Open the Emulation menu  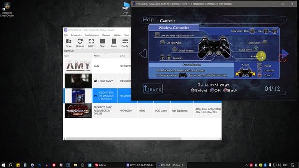tap(76, 35)
